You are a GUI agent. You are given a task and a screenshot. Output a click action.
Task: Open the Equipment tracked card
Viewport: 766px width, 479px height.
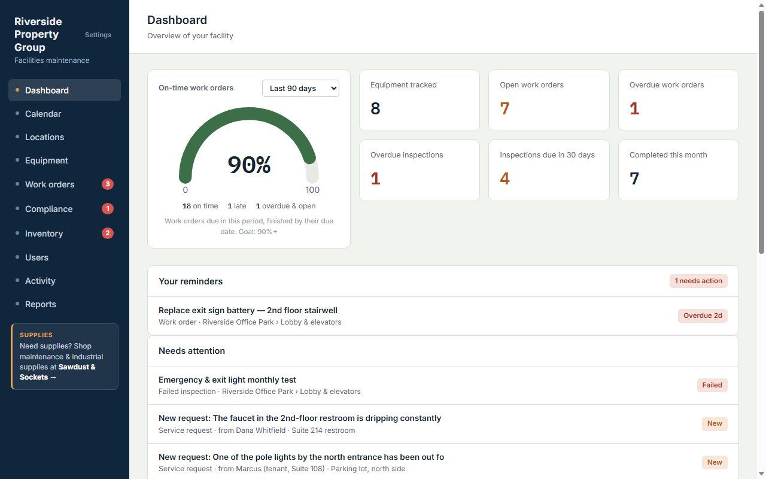[420, 101]
